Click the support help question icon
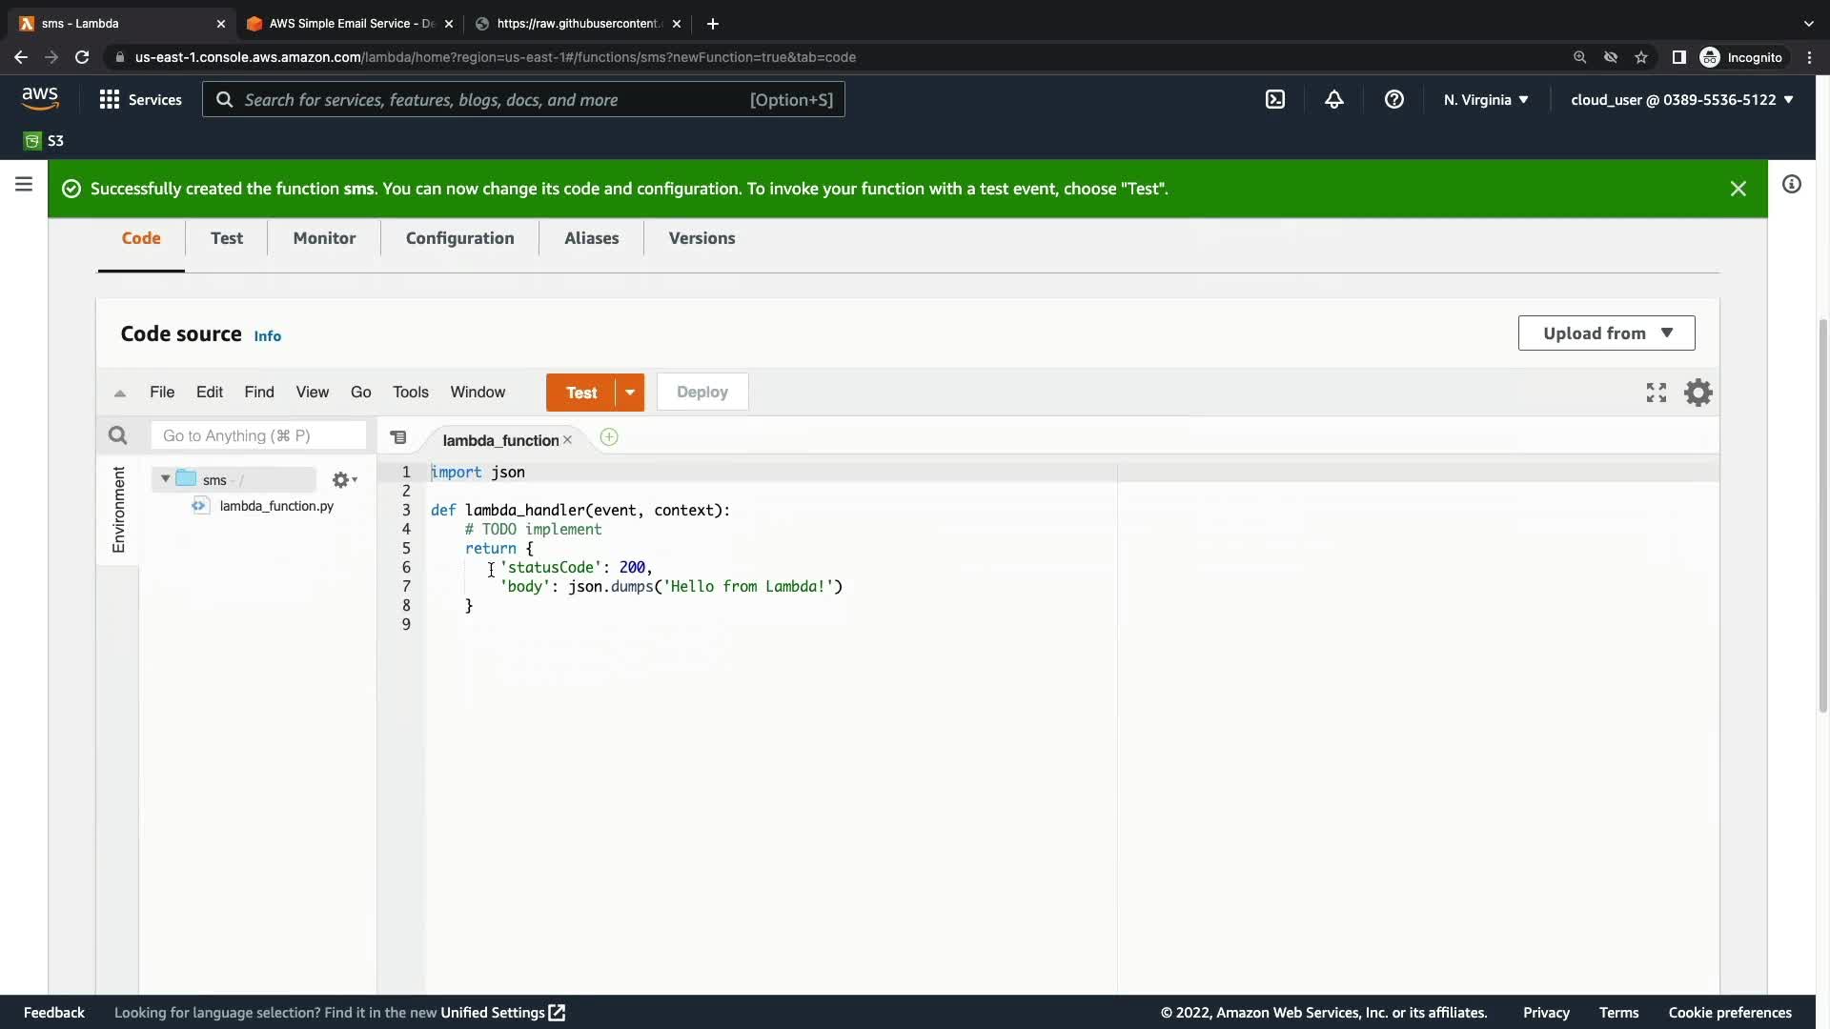Viewport: 1830px width, 1029px height. coord(1393,100)
